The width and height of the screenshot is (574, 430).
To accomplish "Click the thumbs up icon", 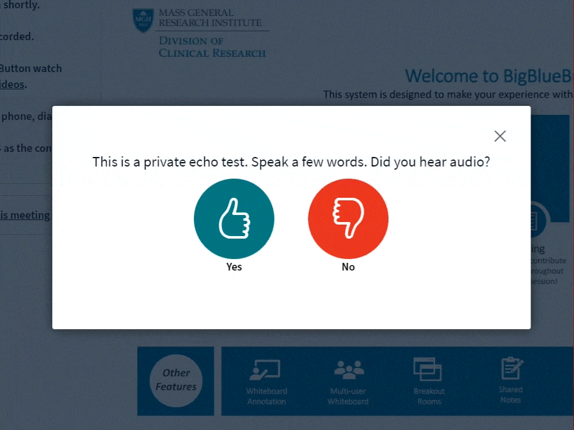I will coord(234,218).
